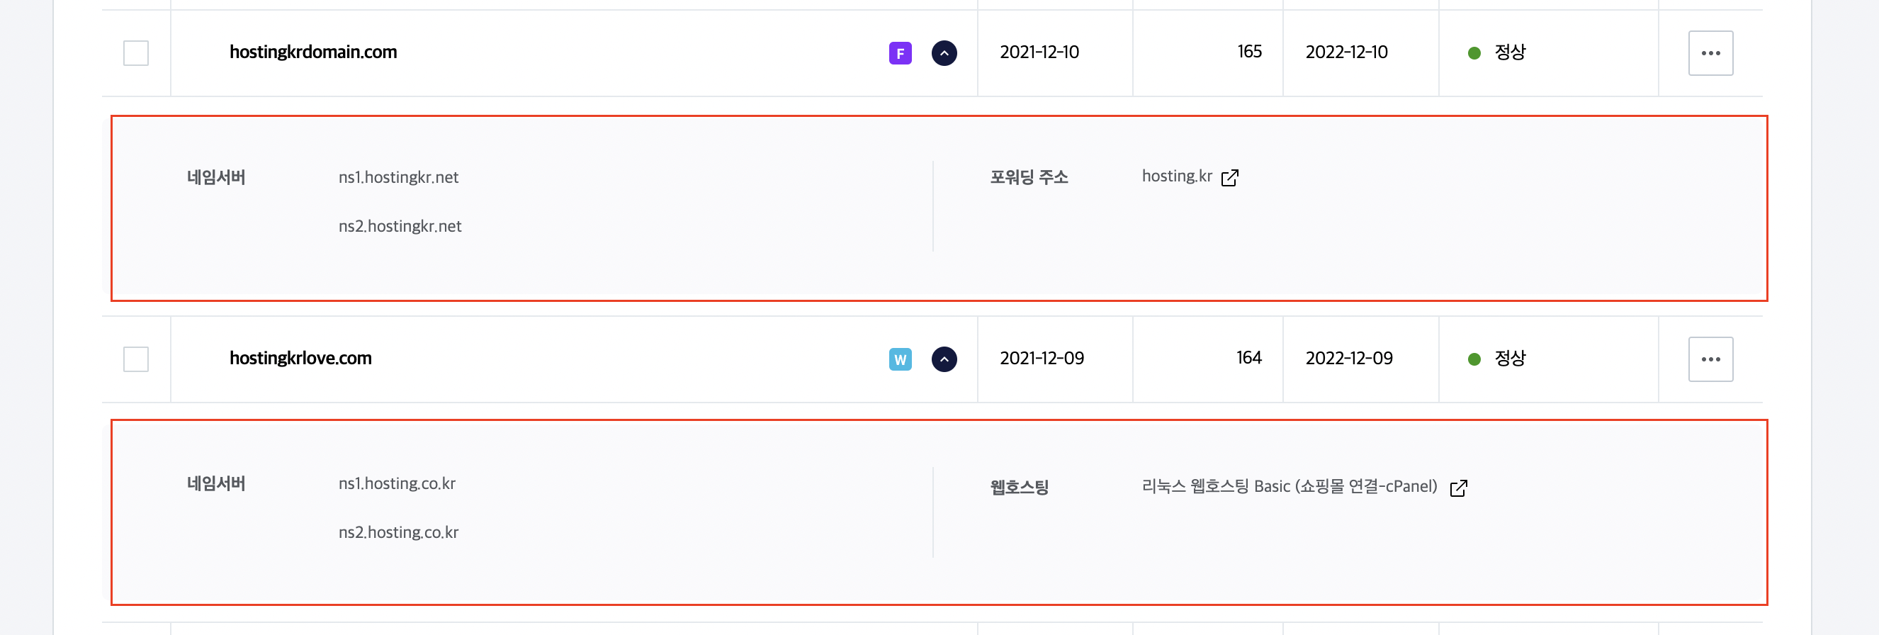
Task: Click expiry date 2022-12-10
Action: tap(1346, 52)
